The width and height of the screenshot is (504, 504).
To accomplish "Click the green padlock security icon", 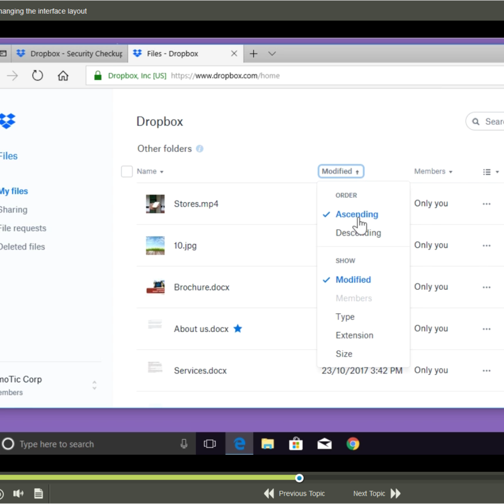I will pos(98,76).
